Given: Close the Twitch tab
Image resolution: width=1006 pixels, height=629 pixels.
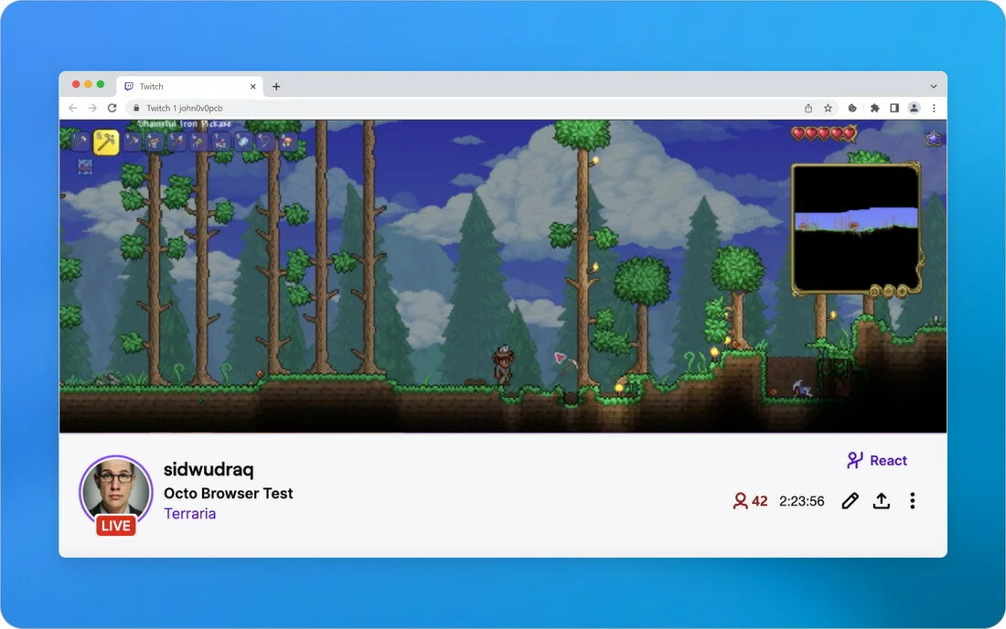Looking at the screenshot, I should point(252,86).
